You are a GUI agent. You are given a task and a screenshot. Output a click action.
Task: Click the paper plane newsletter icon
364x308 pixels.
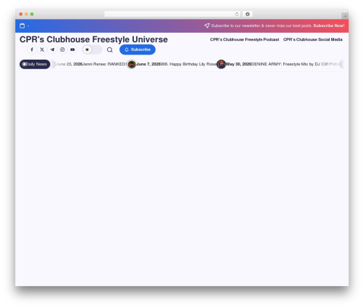207,25
